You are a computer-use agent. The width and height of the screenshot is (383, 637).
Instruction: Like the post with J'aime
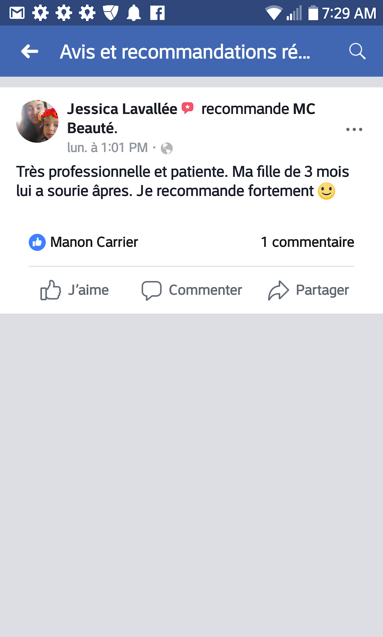coord(75,290)
